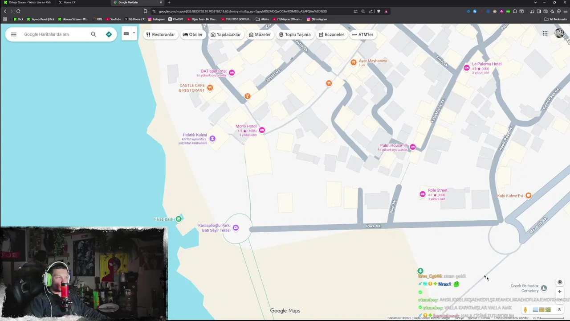Open the tab search dropdown arrow
This screenshot has width=570, height=321.
(535, 2)
